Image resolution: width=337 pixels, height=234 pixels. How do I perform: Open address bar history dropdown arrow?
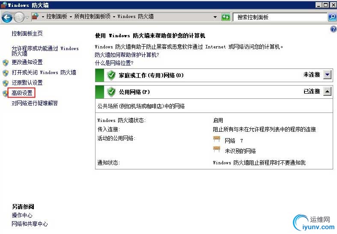[x=215, y=17]
